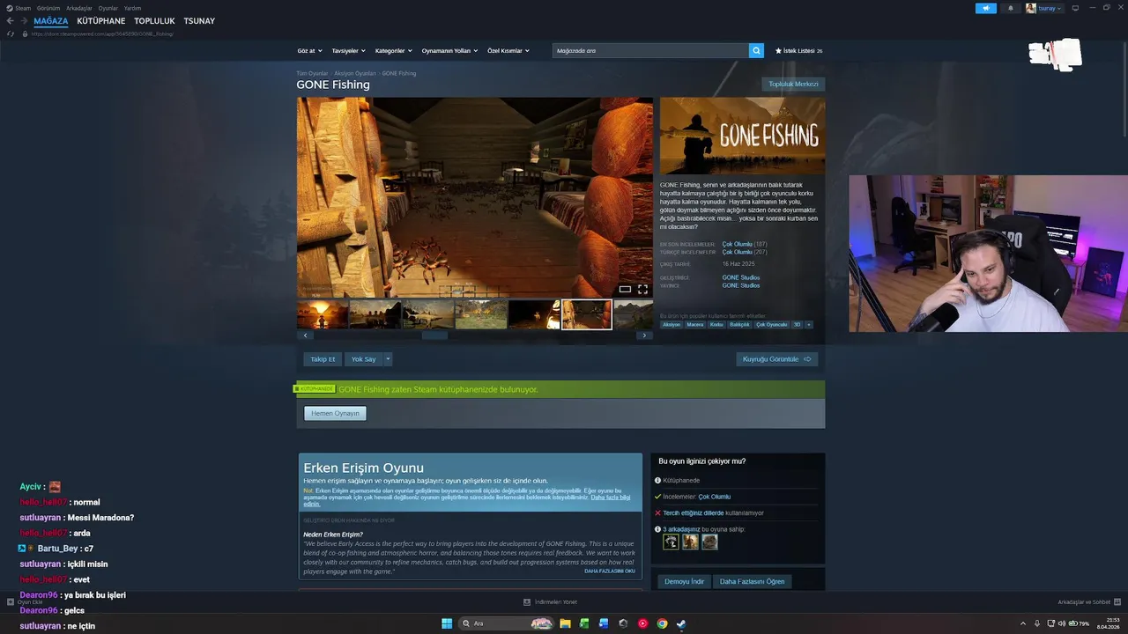Screen dimensions: 1128x634
Task: Open the notifications bell
Action: pyautogui.click(x=1011, y=8)
